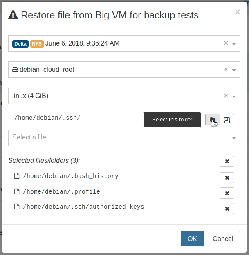Screen dimensions: 249x255
Task: Click the /home/debian/.profile entry
Action: (x=61, y=191)
